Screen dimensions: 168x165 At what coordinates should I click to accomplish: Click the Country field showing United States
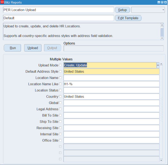click(x=111, y=96)
